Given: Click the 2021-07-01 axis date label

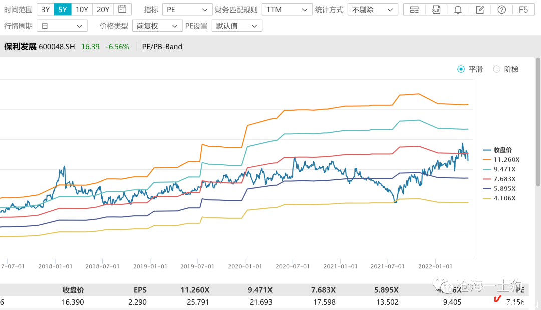Looking at the screenshot, I should [x=387, y=266].
